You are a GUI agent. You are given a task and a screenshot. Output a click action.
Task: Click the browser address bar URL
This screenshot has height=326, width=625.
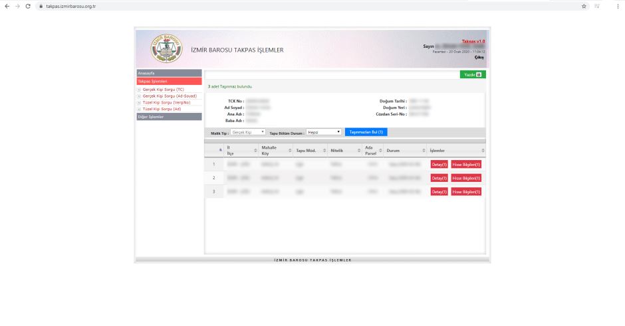70,7
